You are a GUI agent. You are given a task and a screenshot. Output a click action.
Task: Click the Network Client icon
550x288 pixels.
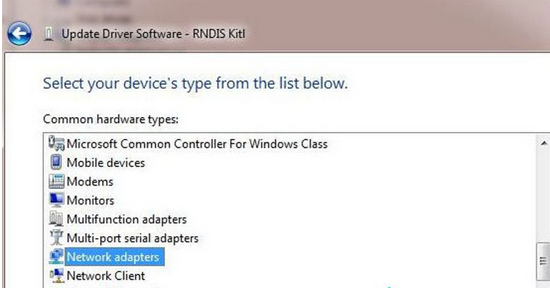[56, 276]
